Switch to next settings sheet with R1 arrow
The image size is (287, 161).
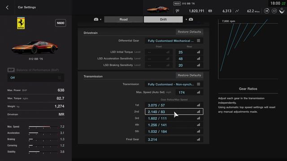[189, 19]
